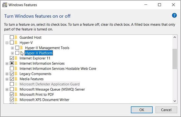Check the Guarded Host checkbox
The width and height of the screenshot is (181, 117).
(x=12, y=37)
